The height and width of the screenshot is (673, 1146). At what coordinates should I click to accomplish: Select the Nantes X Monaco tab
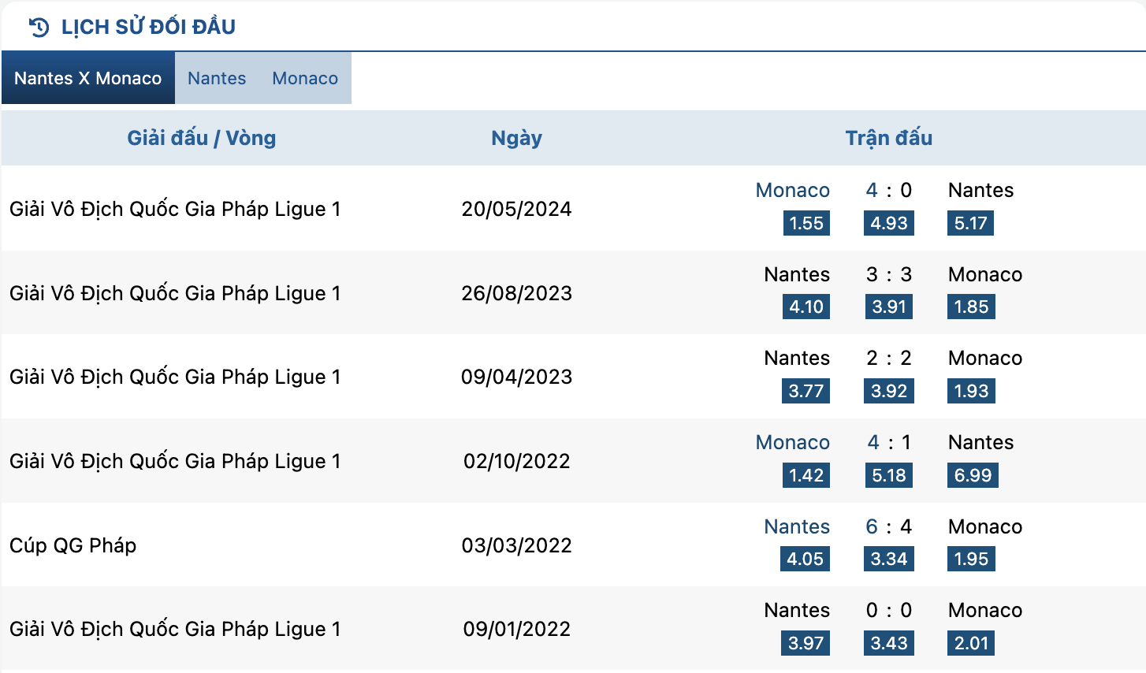(88, 78)
